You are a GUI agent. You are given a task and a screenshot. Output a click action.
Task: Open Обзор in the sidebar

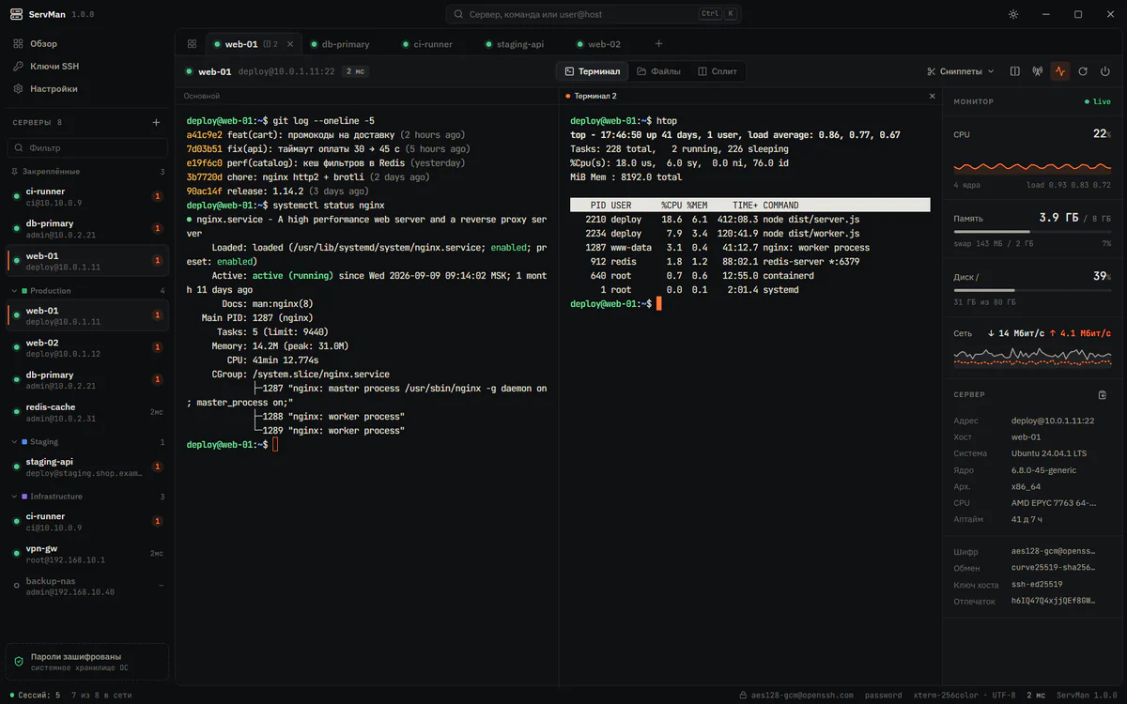pos(87,44)
